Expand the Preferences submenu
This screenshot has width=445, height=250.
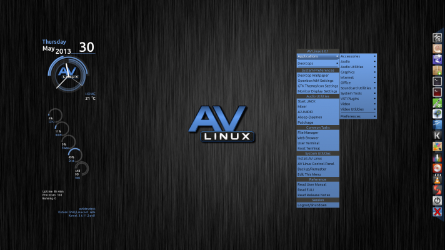[x=358, y=116]
